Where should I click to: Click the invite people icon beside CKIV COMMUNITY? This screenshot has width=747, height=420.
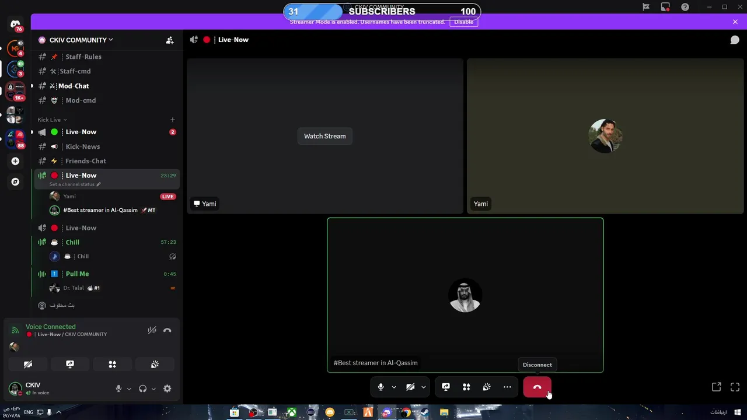coord(170,40)
